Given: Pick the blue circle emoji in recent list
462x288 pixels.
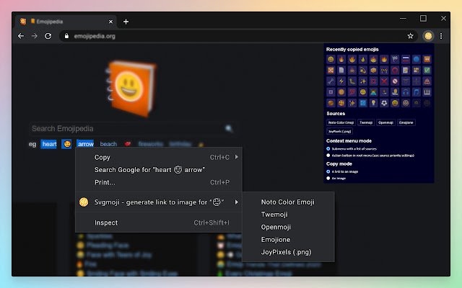Looking at the screenshot, I should pos(417,59).
